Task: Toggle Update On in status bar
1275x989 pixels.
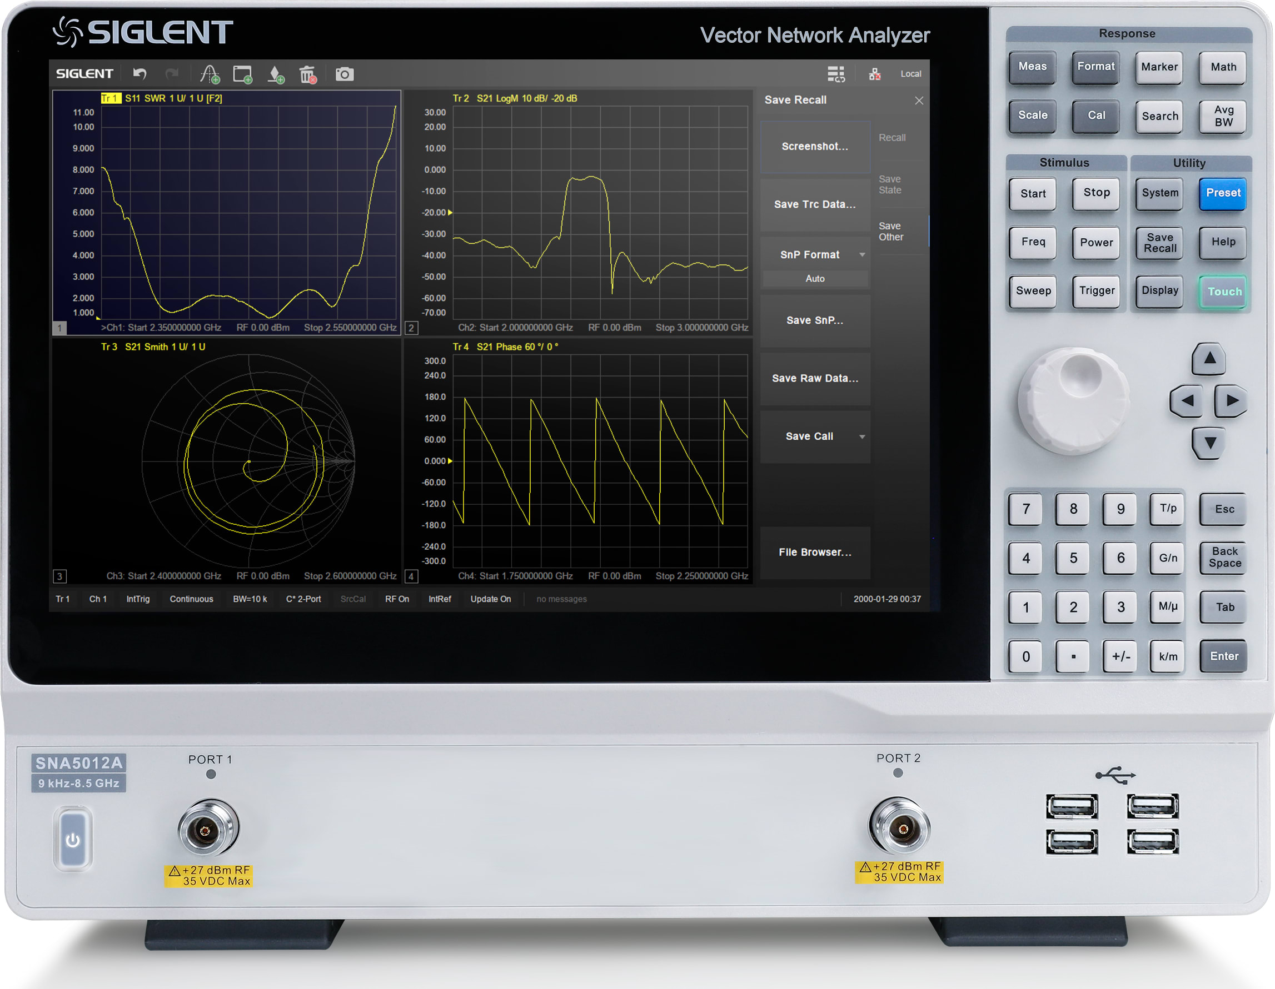Action: (490, 599)
